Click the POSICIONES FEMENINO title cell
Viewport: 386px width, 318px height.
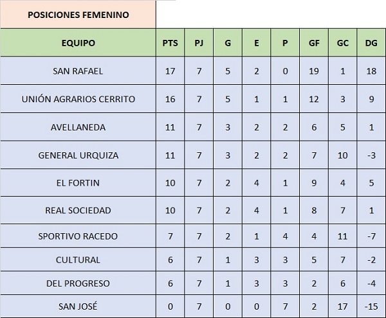(78, 15)
